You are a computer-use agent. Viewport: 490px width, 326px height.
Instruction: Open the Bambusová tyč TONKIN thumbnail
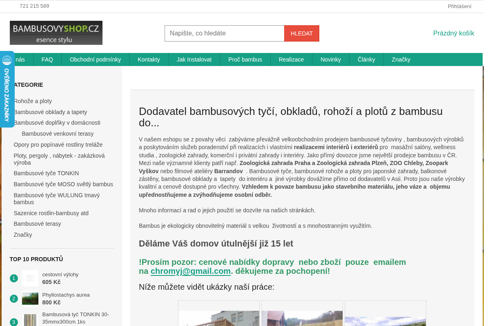pyautogui.click(x=30, y=320)
